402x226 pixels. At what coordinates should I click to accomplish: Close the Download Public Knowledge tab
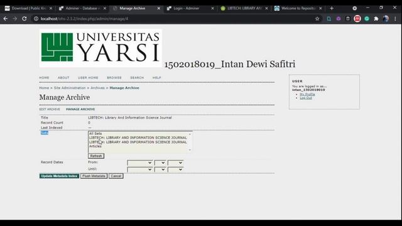click(51, 8)
